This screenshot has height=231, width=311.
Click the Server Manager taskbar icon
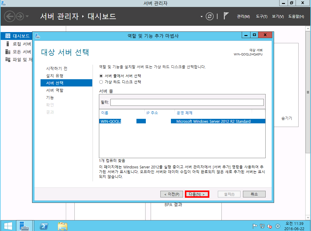[x=24, y=226]
